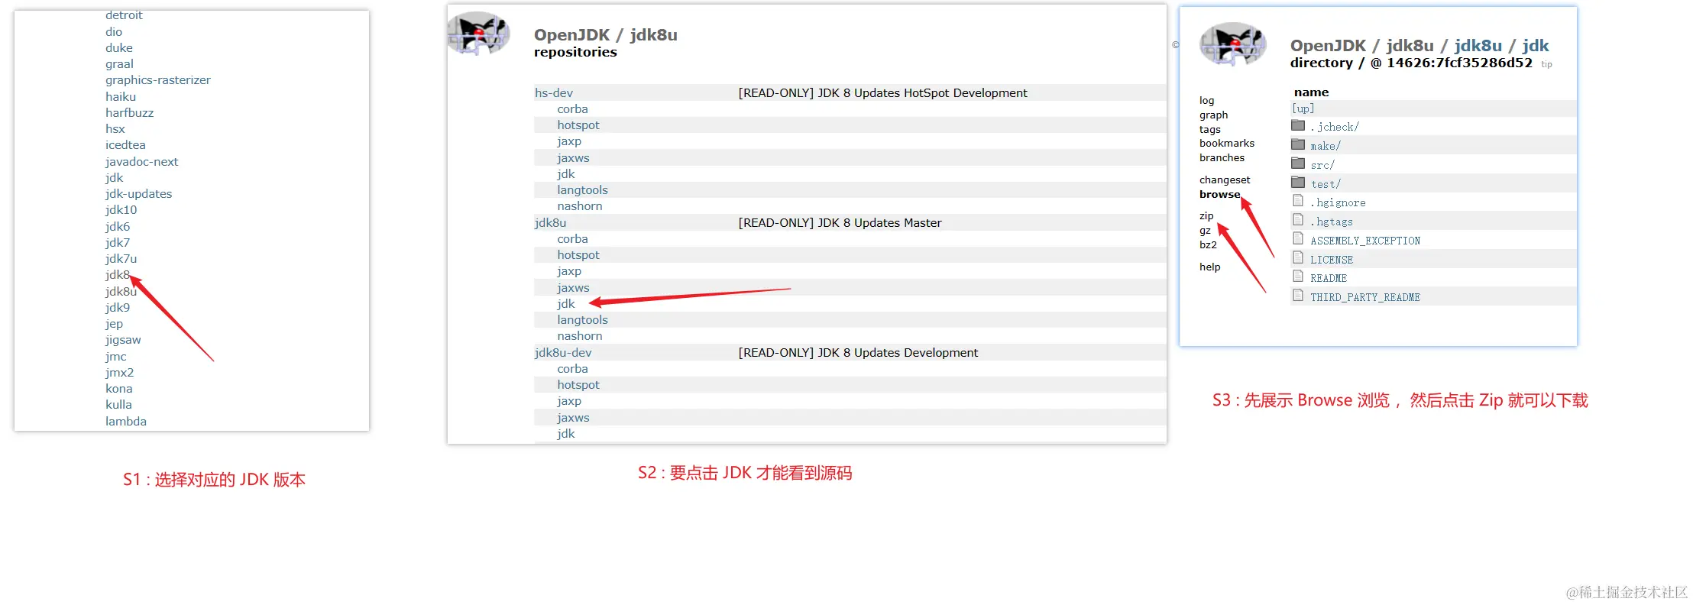Open the README file name
Viewport: 1693px width, 605px height.
1329,278
